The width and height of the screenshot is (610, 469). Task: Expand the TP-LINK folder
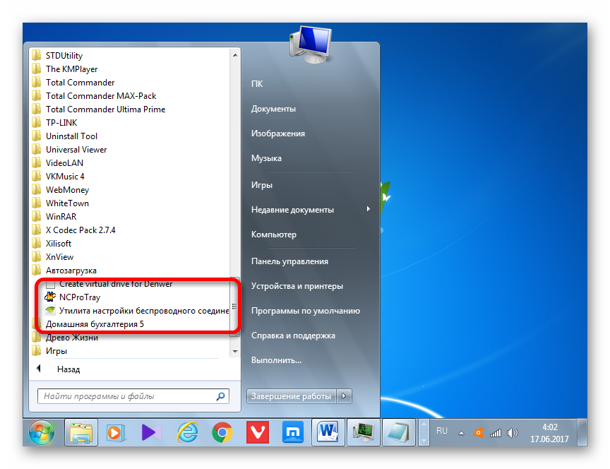coord(54,123)
